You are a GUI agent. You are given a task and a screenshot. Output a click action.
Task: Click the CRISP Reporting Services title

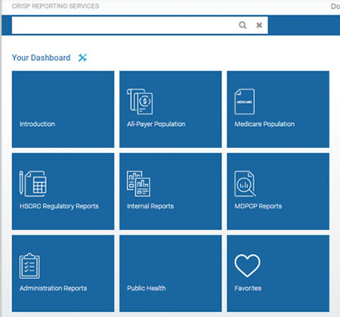click(55, 6)
